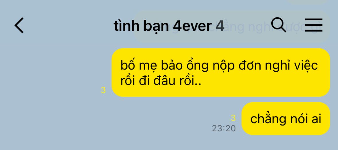
Task: Tap the faded message bubble behind header
Action: point(232,27)
